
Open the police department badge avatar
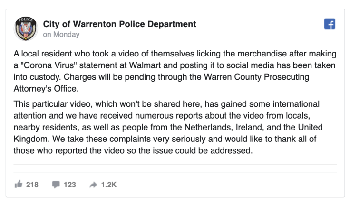coord(26,28)
